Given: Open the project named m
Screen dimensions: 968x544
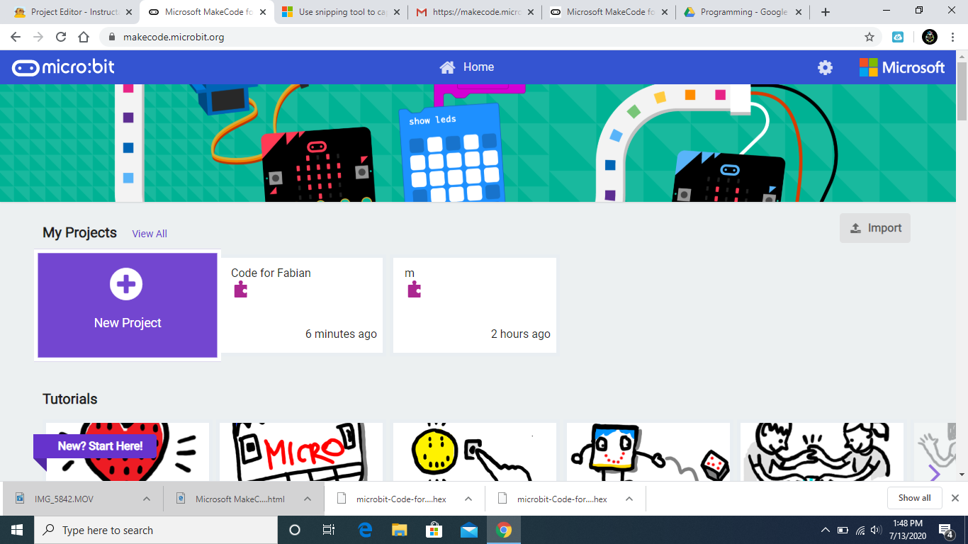Looking at the screenshot, I should (475, 305).
